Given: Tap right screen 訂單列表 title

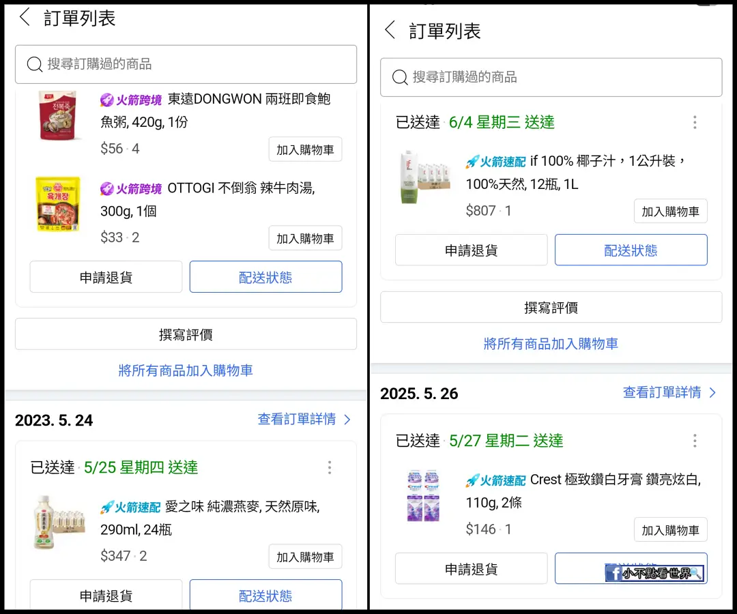Looking at the screenshot, I should click(445, 31).
